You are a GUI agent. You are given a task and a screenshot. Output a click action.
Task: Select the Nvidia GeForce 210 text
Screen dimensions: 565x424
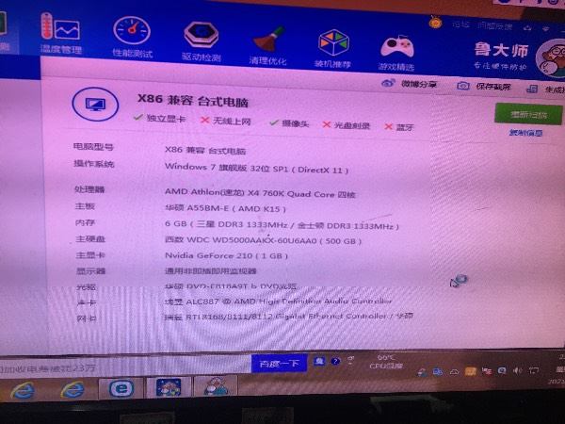(226, 255)
